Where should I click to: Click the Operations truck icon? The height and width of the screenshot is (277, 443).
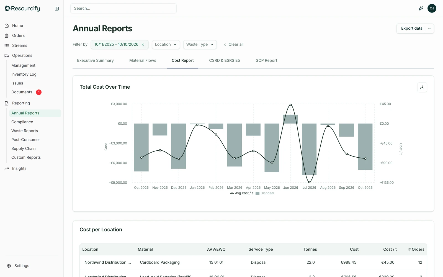click(x=7, y=55)
